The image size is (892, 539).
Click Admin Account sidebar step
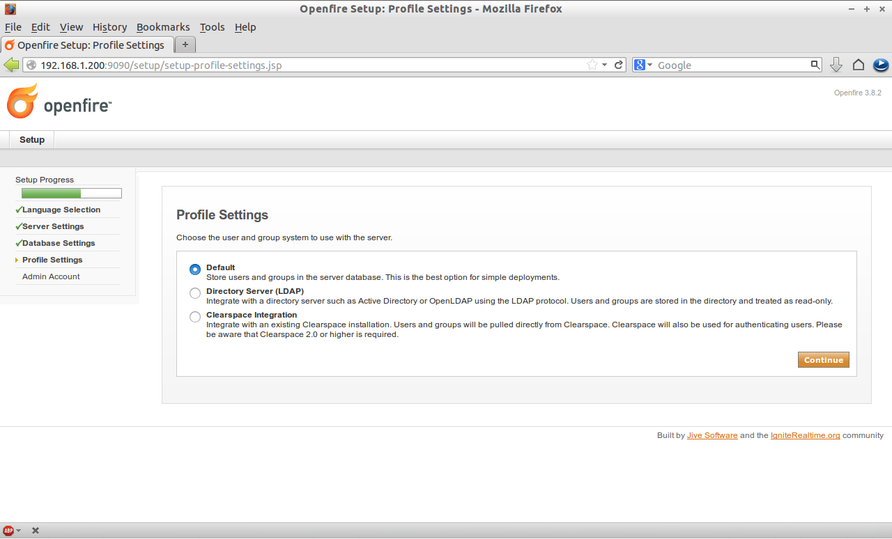coord(51,276)
